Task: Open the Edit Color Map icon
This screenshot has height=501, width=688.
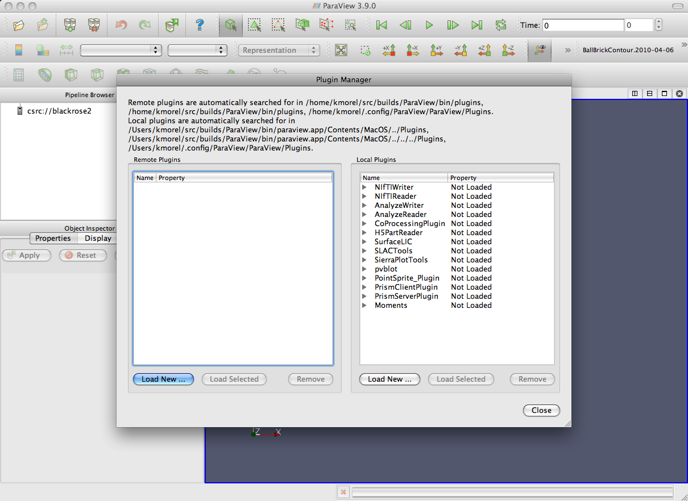Action: click(x=43, y=50)
